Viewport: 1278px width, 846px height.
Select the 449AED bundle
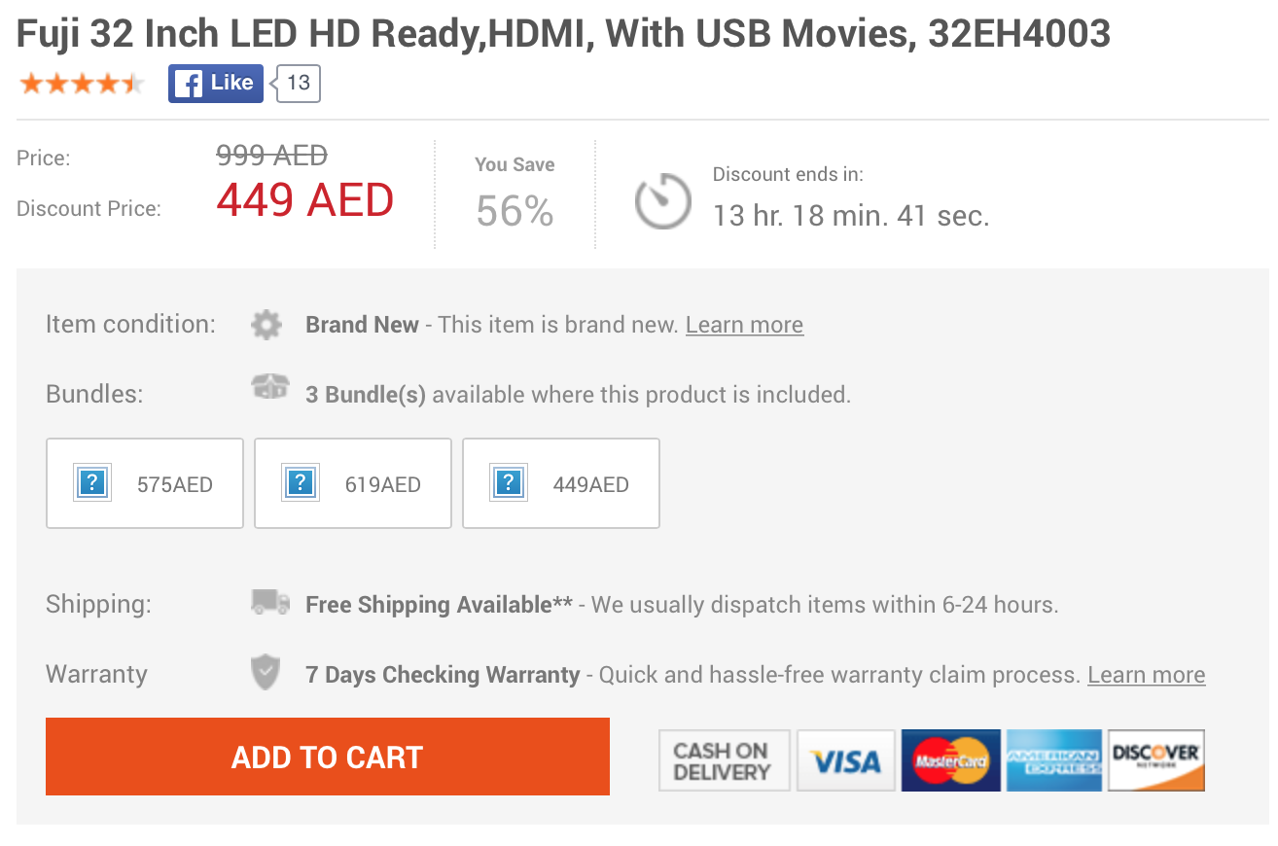[561, 483]
